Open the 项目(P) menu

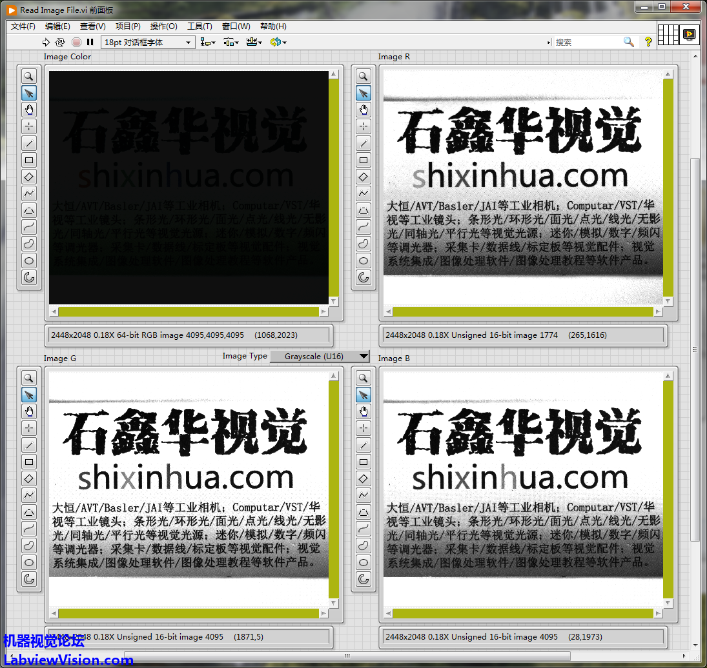pyautogui.click(x=128, y=26)
